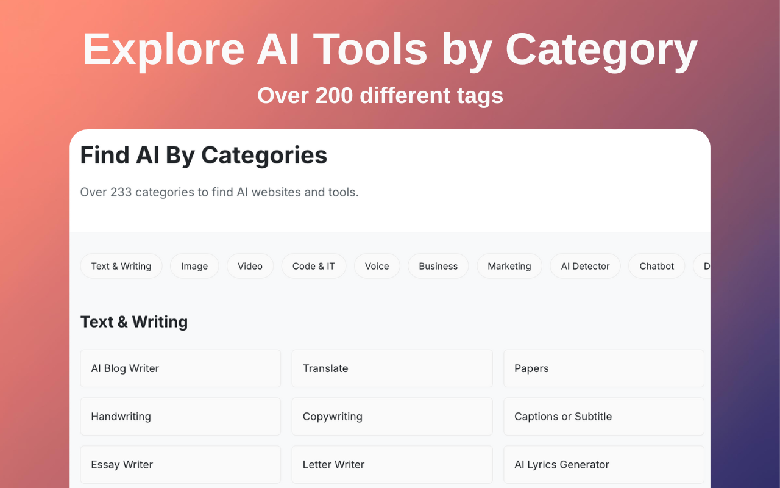Open the Handwriting category card

180,417
